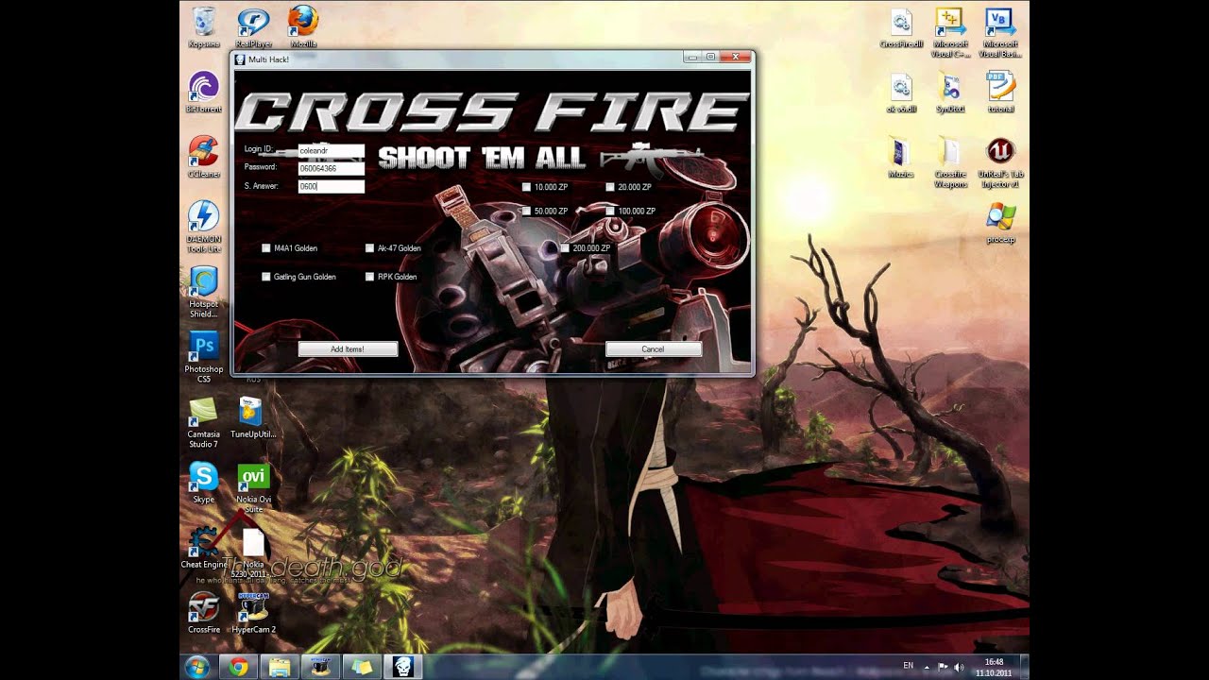Select the SynDtut folder icon
1209x680 pixels.
950,93
